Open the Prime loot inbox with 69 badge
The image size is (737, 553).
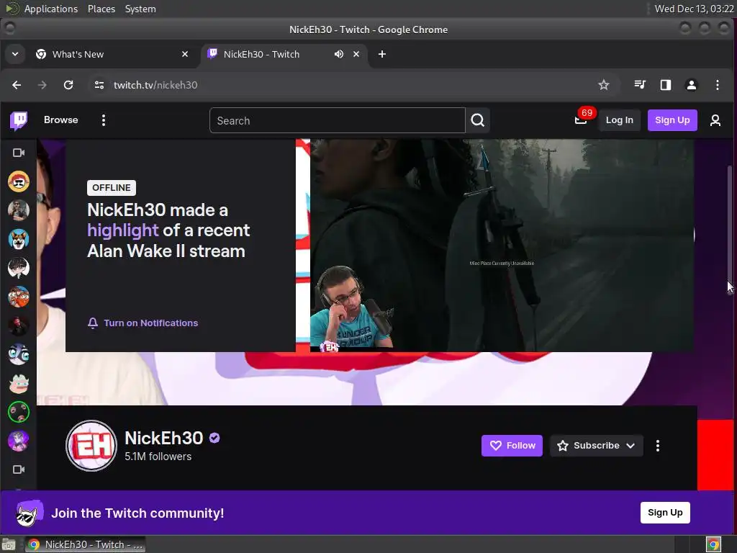[x=581, y=120]
